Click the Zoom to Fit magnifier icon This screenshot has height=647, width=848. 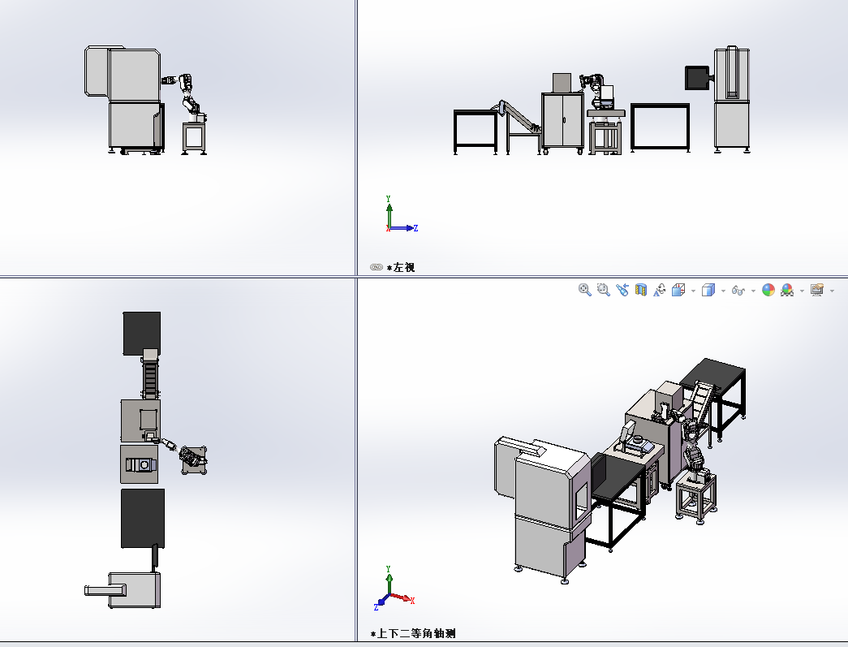pyautogui.click(x=584, y=290)
